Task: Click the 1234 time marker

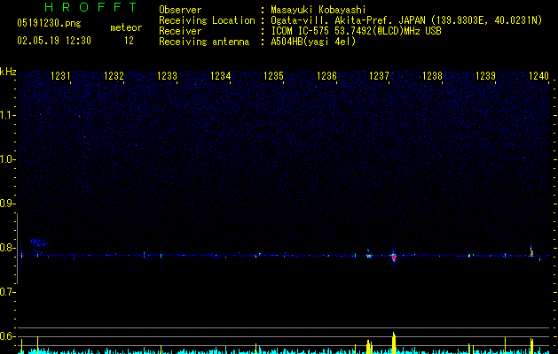Action: (220, 76)
